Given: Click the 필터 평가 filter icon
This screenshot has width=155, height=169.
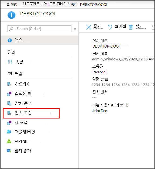Looking at the screenshot, I should [x=9, y=151].
